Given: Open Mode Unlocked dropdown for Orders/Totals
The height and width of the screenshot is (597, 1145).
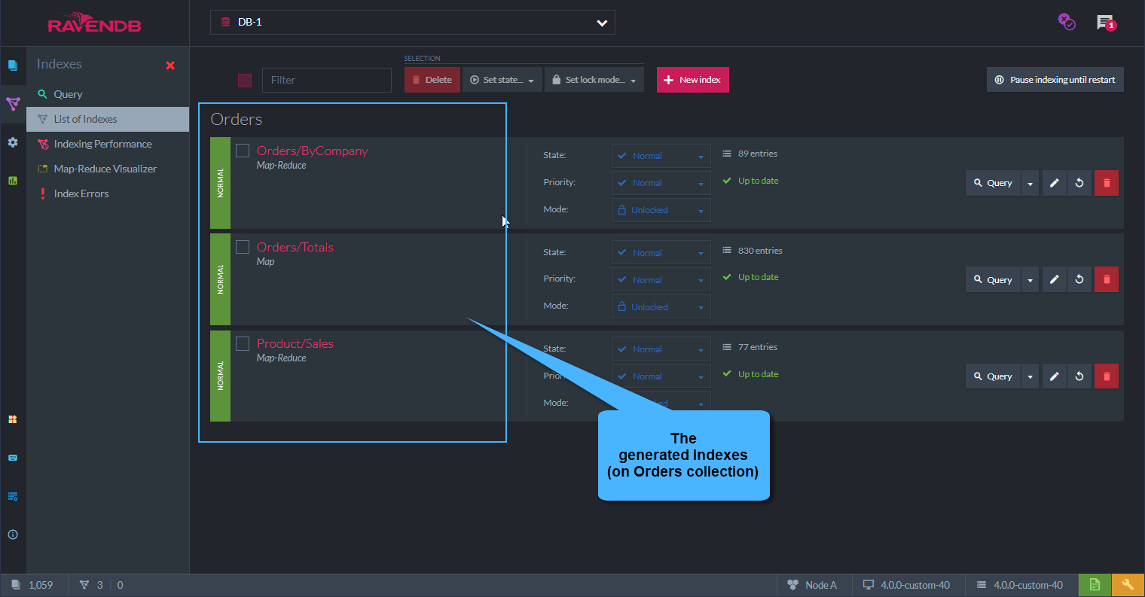Looking at the screenshot, I should click(x=661, y=306).
